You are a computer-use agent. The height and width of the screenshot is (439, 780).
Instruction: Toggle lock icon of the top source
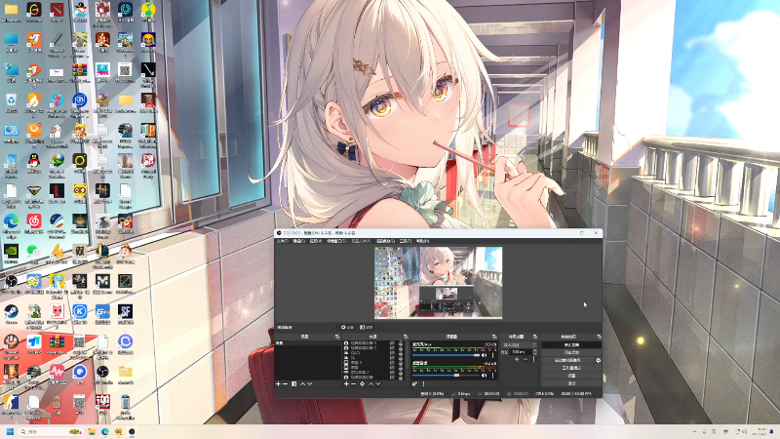coord(401,343)
